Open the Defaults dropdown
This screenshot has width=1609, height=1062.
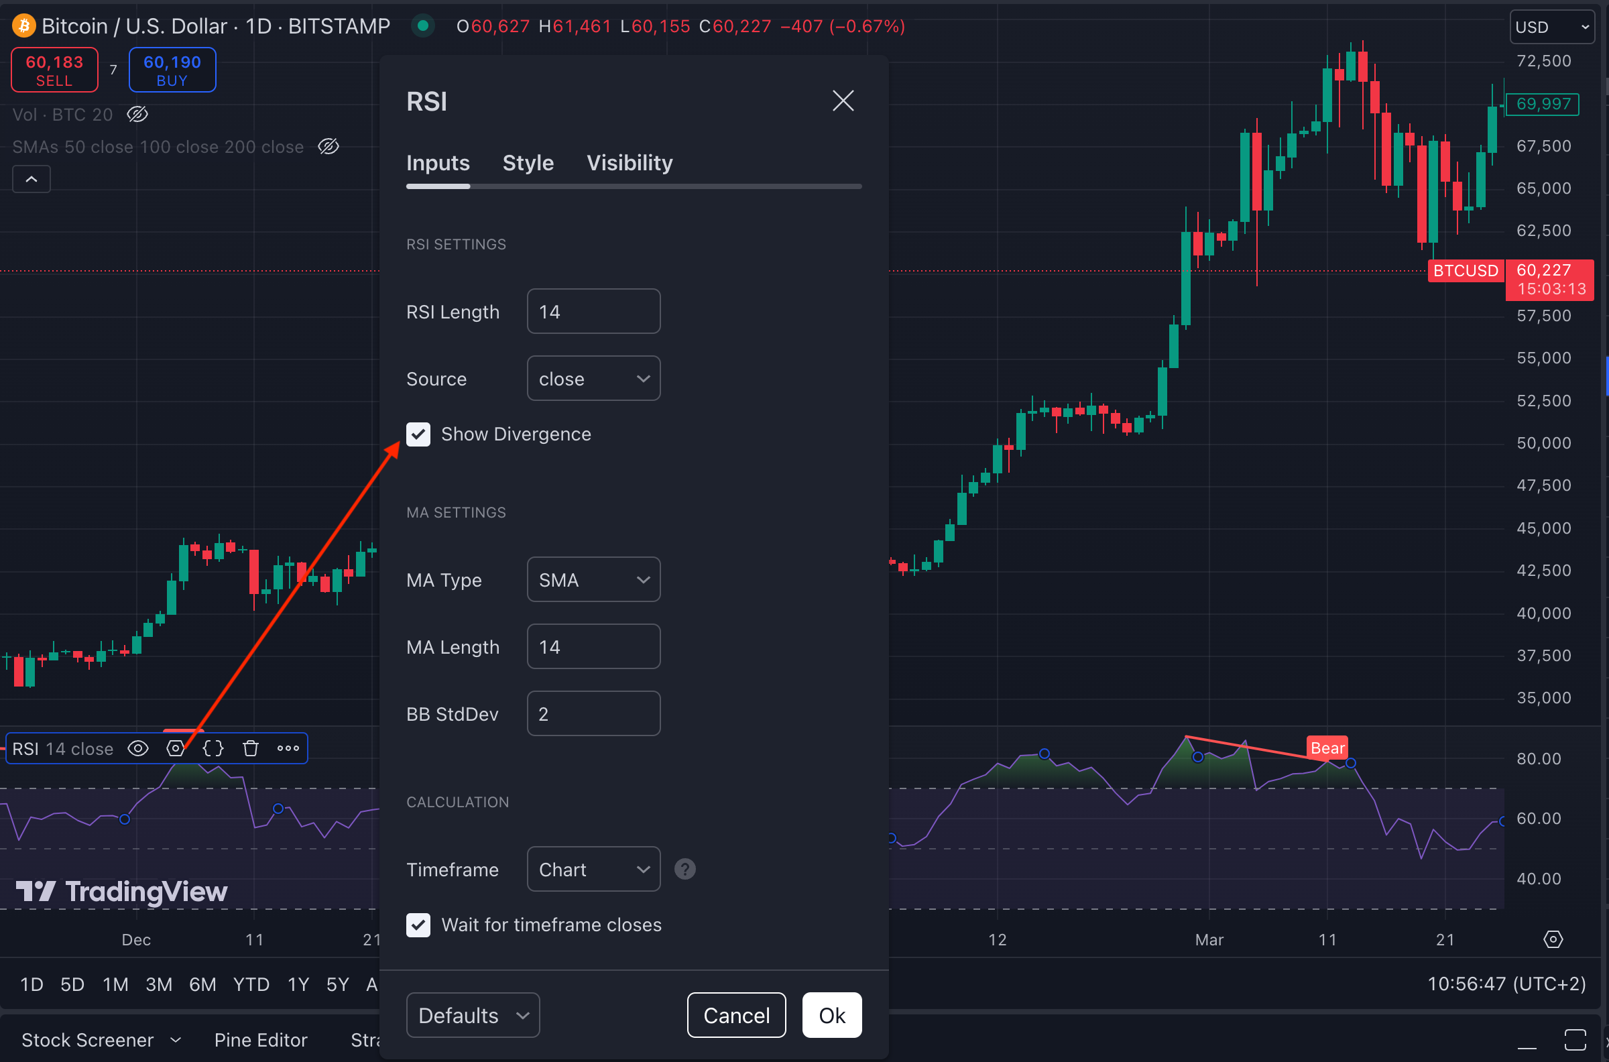click(x=473, y=1015)
